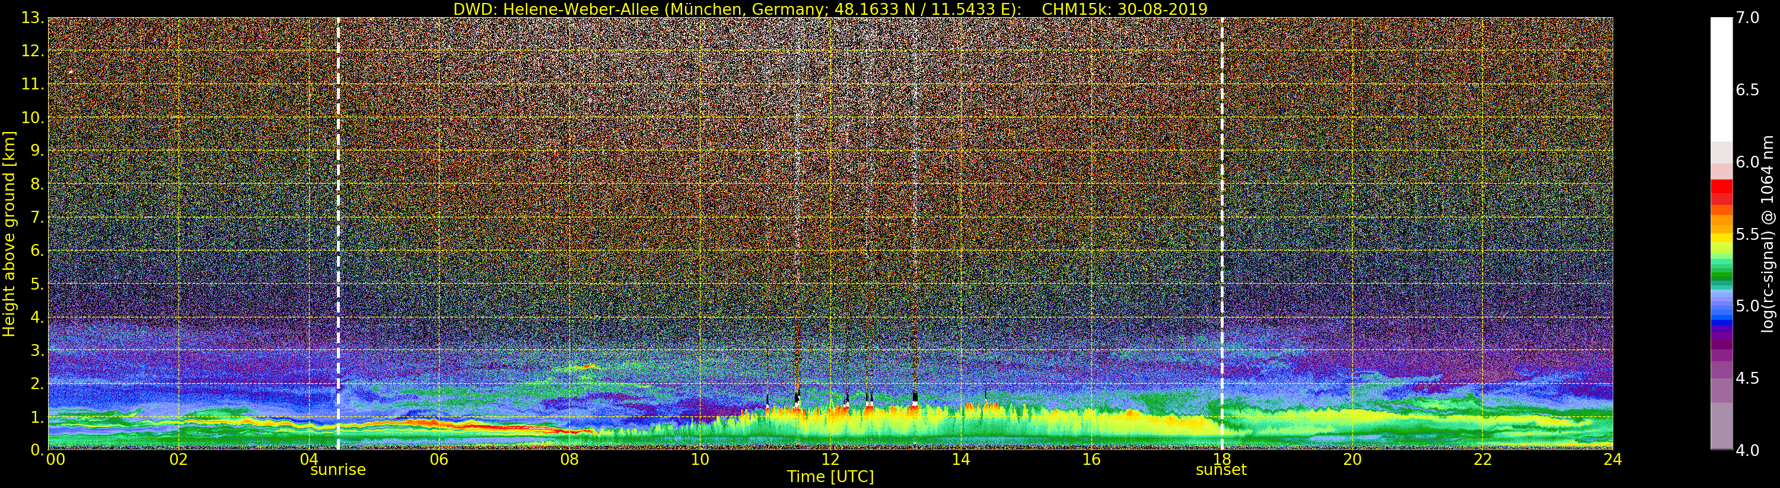Click the 'sunrise' label below the time axis
The height and width of the screenshot is (488, 1780).
pyautogui.click(x=338, y=470)
